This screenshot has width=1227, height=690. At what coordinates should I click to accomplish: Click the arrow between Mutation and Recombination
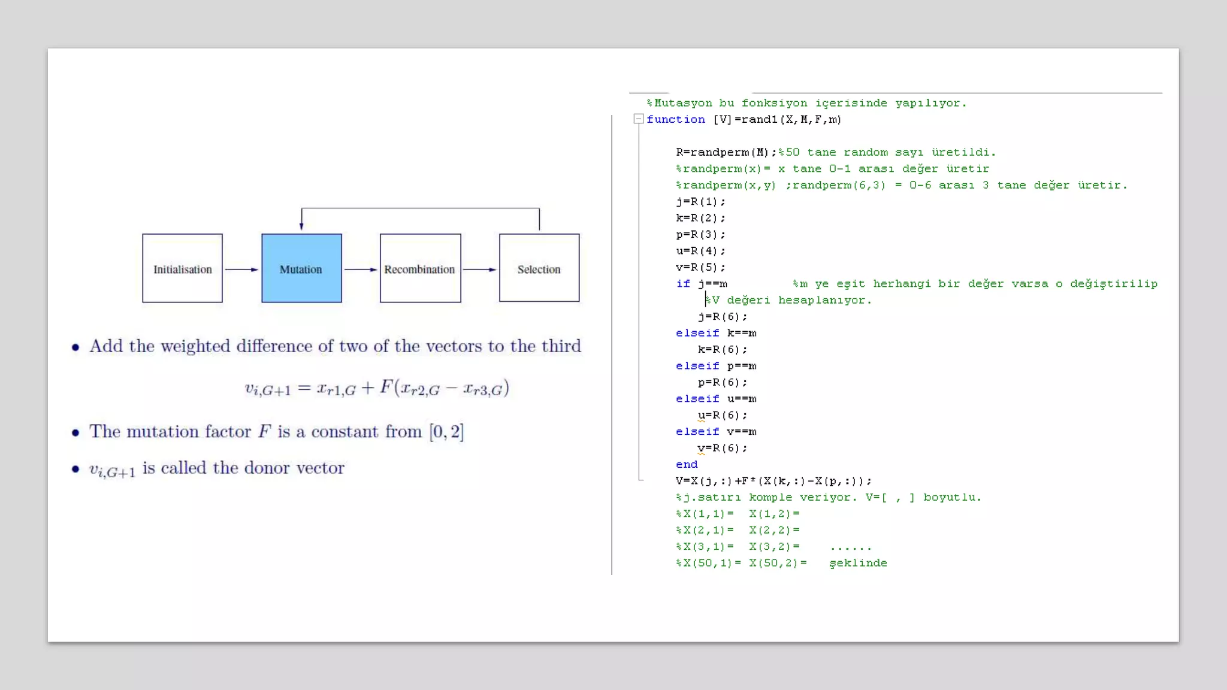361,270
